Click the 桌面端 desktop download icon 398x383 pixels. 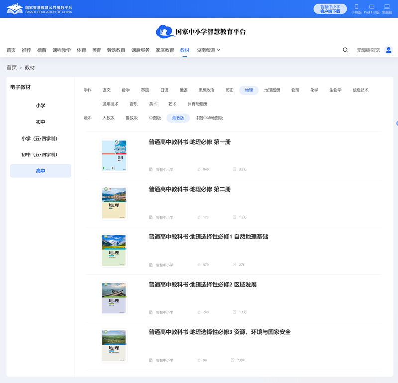tap(387, 7)
